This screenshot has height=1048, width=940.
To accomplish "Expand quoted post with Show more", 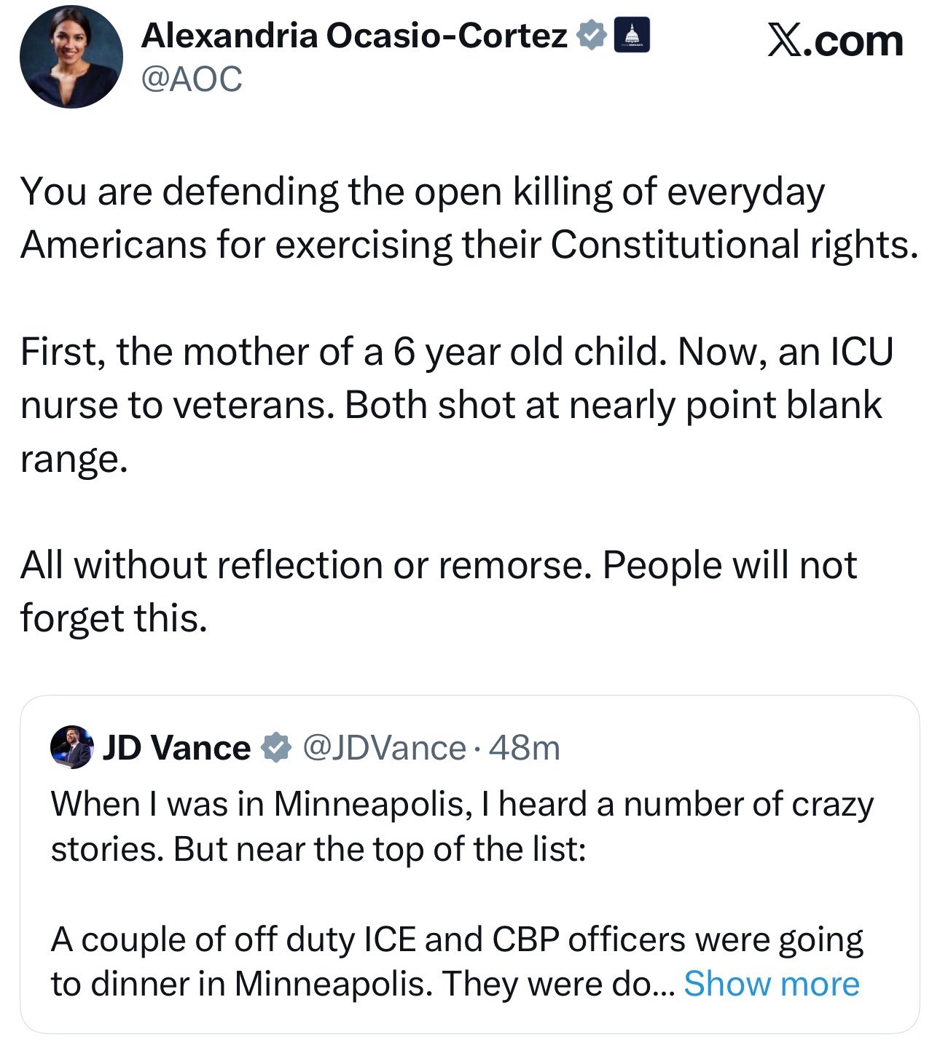I will coord(772,983).
